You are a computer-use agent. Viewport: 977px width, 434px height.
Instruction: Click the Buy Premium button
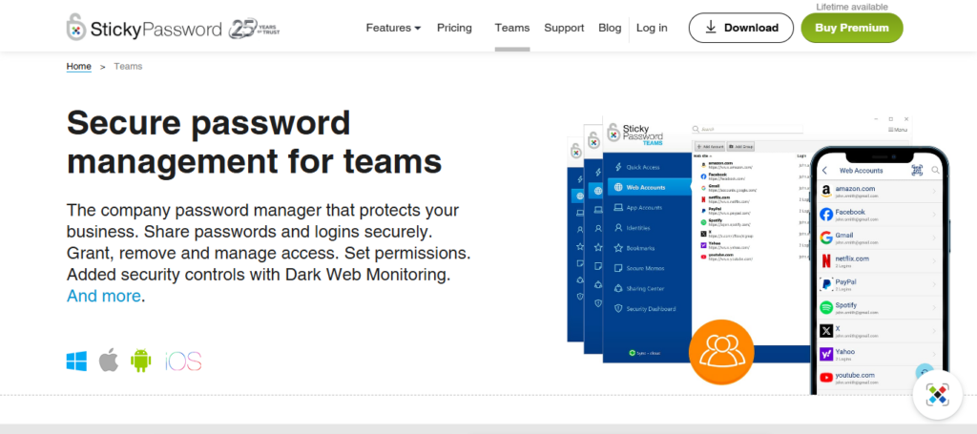[852, 28]
